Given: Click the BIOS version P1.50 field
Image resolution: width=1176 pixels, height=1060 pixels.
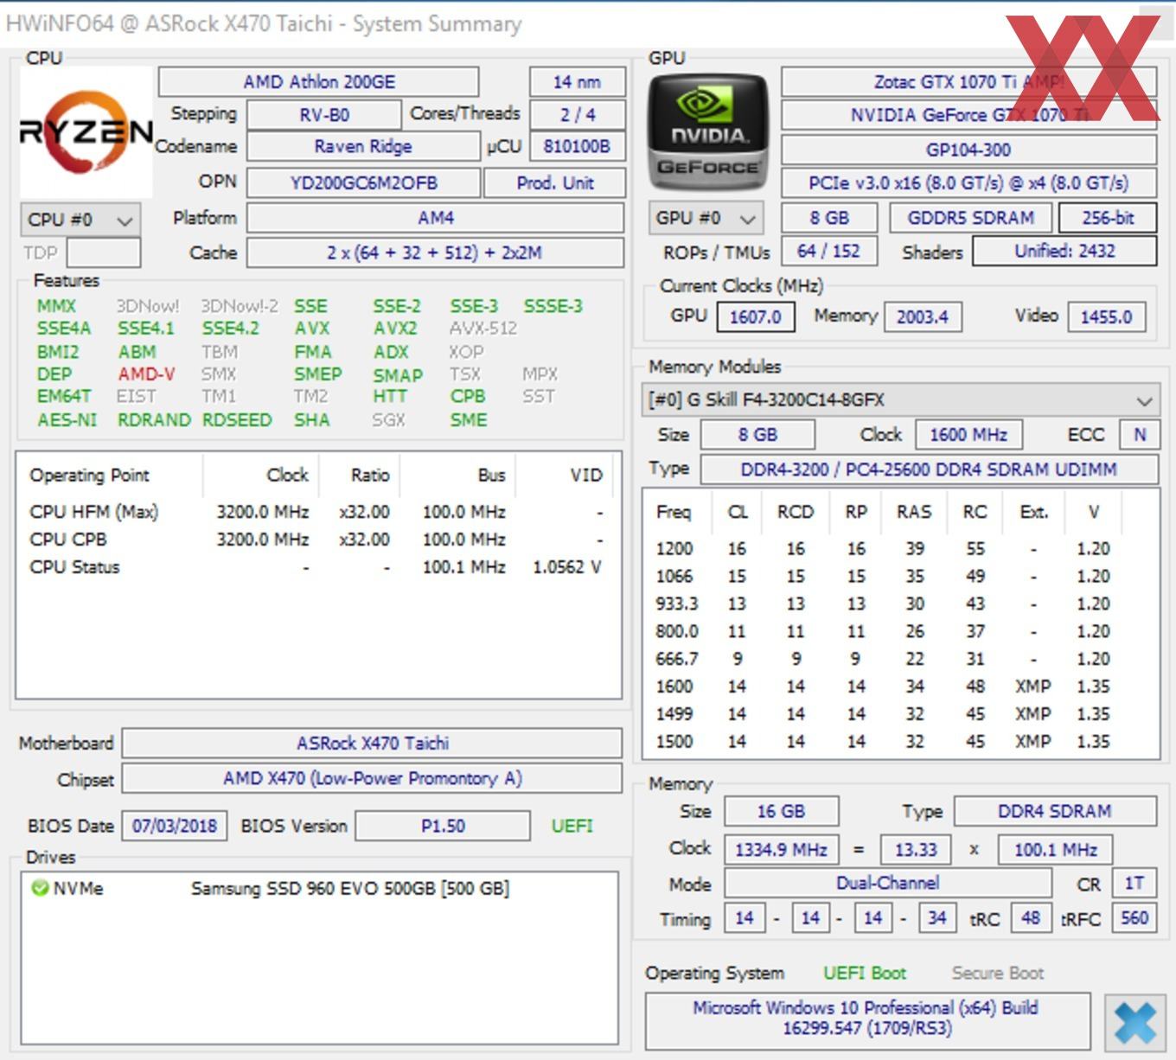Looking at the screenshot, I should [443, 826].
